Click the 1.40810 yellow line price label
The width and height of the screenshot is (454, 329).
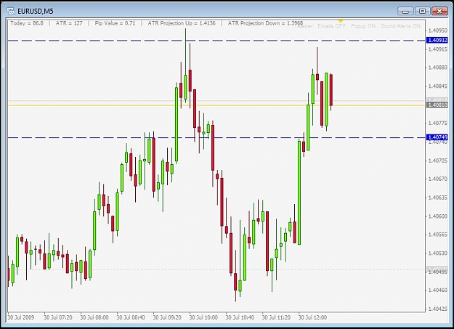click(x=437, y=105)
